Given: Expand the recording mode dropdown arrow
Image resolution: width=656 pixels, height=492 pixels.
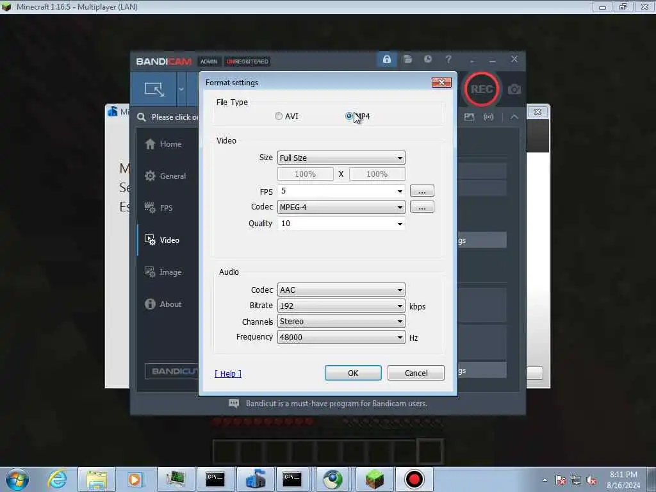Looking at the screenshot, I should pos(181,89).
